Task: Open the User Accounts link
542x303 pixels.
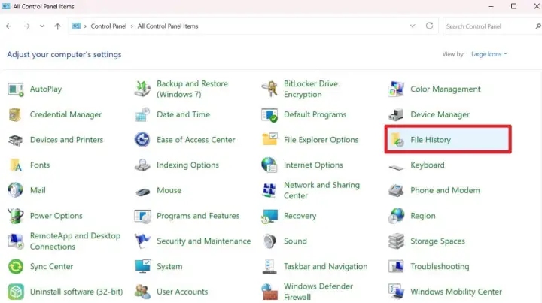Action: pos(182,292)
